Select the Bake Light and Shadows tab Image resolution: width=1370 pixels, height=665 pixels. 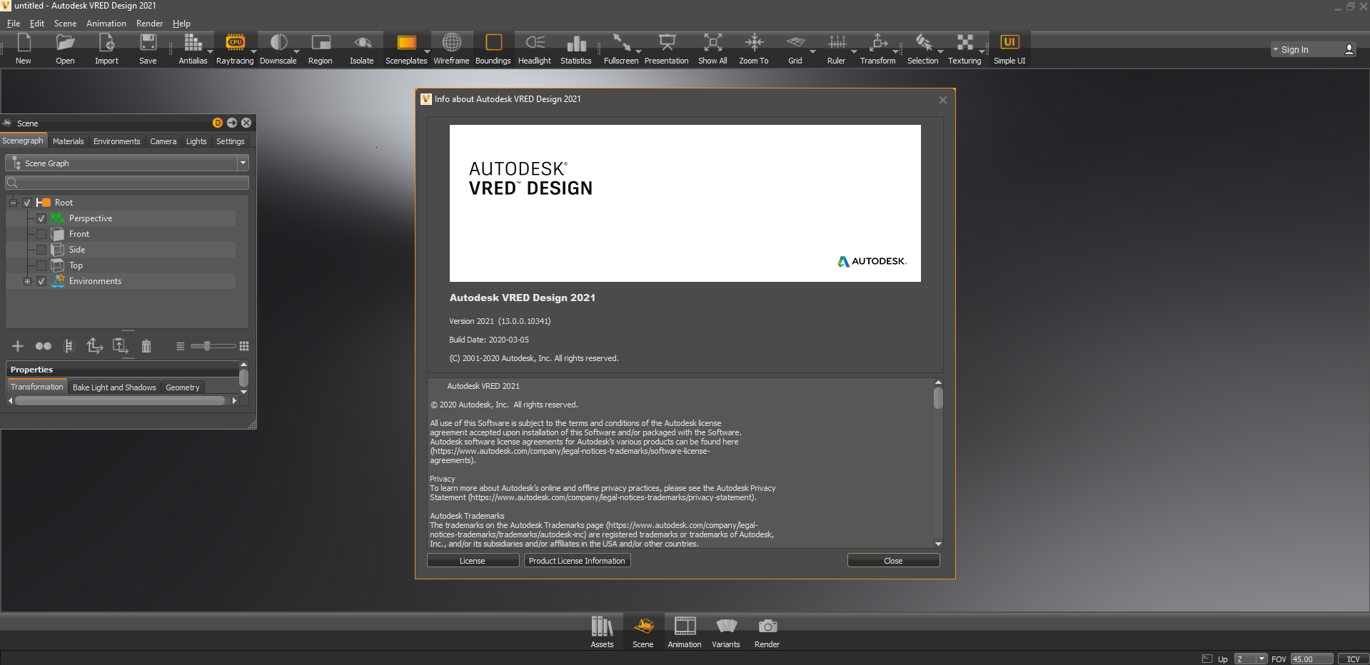114,387
